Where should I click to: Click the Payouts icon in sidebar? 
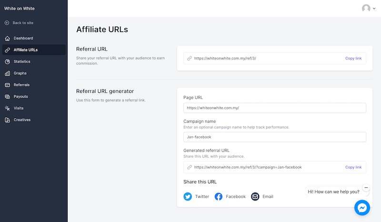(7, 97)
